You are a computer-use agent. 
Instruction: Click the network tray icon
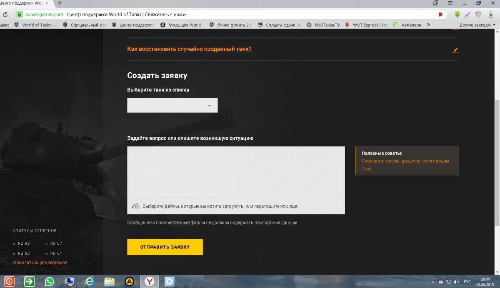[448, 282]
